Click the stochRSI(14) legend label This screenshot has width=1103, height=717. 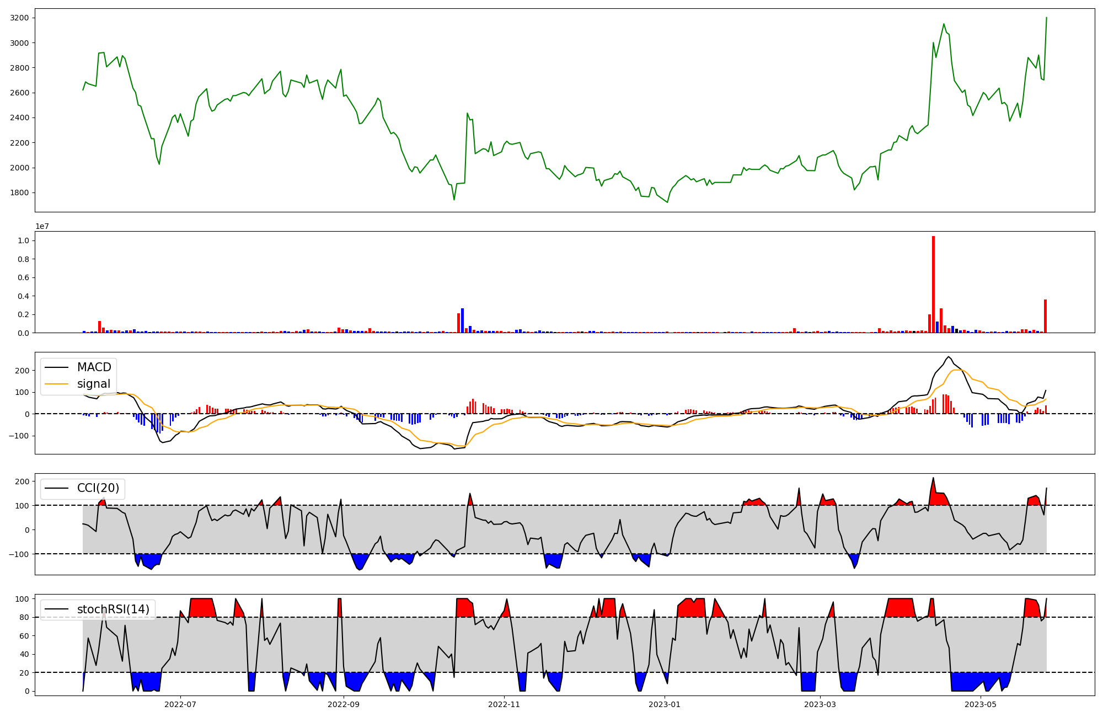click(113, 609)
